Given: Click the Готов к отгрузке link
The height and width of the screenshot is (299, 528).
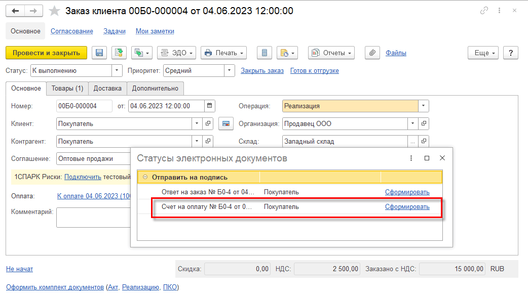Looking at the screenshot, I should tap(315, 71).
